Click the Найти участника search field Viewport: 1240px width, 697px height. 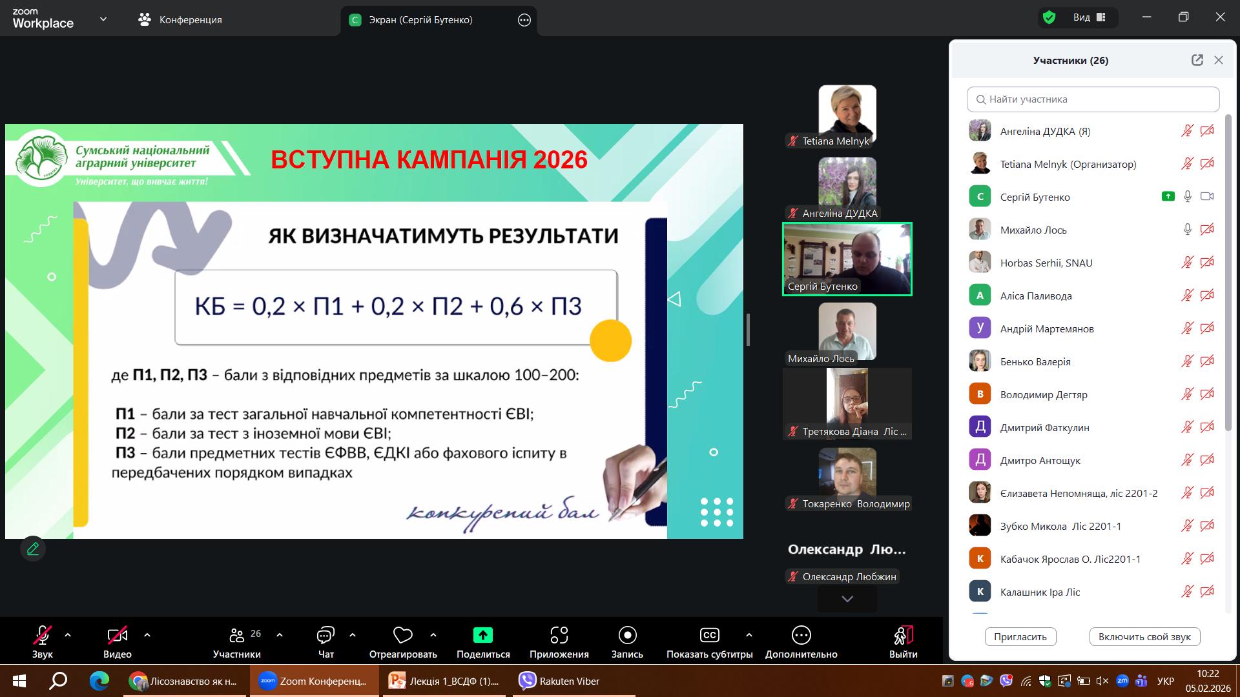pyautogui.click(x=1093, y=99)
